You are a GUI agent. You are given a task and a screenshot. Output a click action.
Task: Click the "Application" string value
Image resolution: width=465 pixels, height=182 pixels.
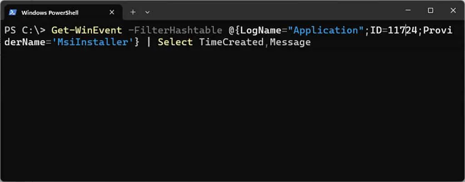click(x=326, y=30)
